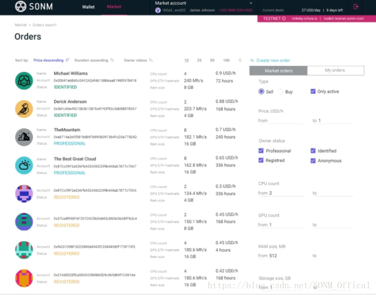Click the Price from input field
376x295 pixels.
[x=280, y=121]
